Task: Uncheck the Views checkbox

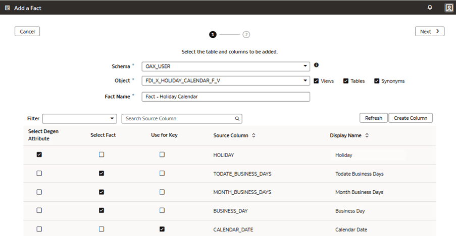Action: 316,81
